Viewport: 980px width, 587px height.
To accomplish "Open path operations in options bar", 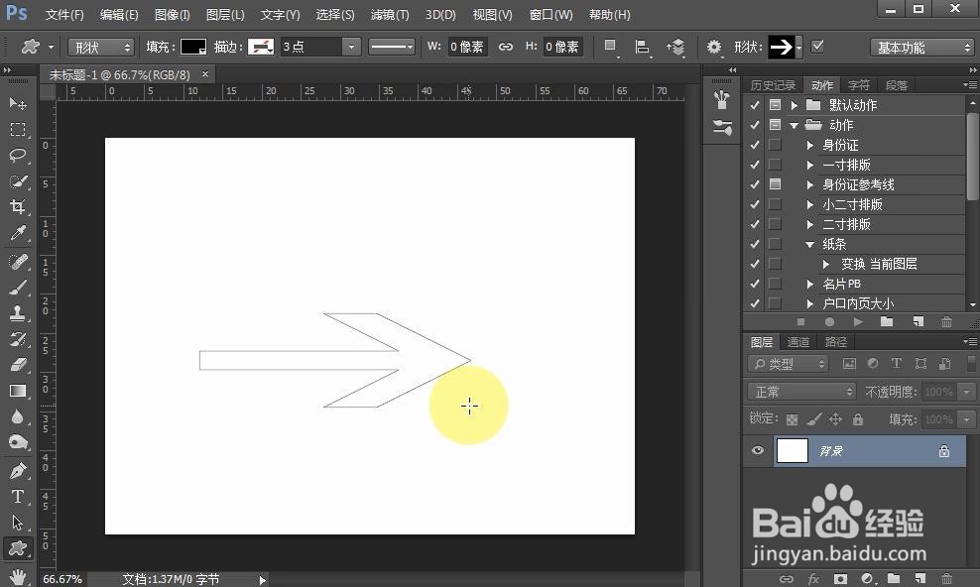I will pyautogui.click(x=611, y=47).
